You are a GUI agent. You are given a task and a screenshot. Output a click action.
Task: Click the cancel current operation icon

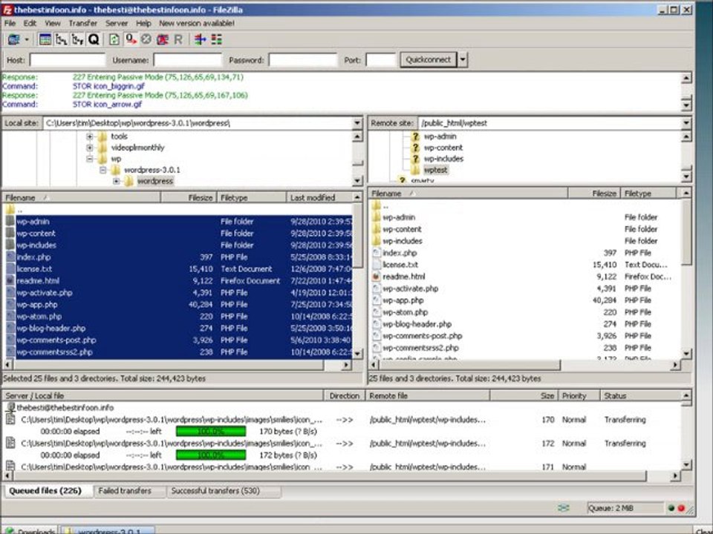[x=146, y=39]
